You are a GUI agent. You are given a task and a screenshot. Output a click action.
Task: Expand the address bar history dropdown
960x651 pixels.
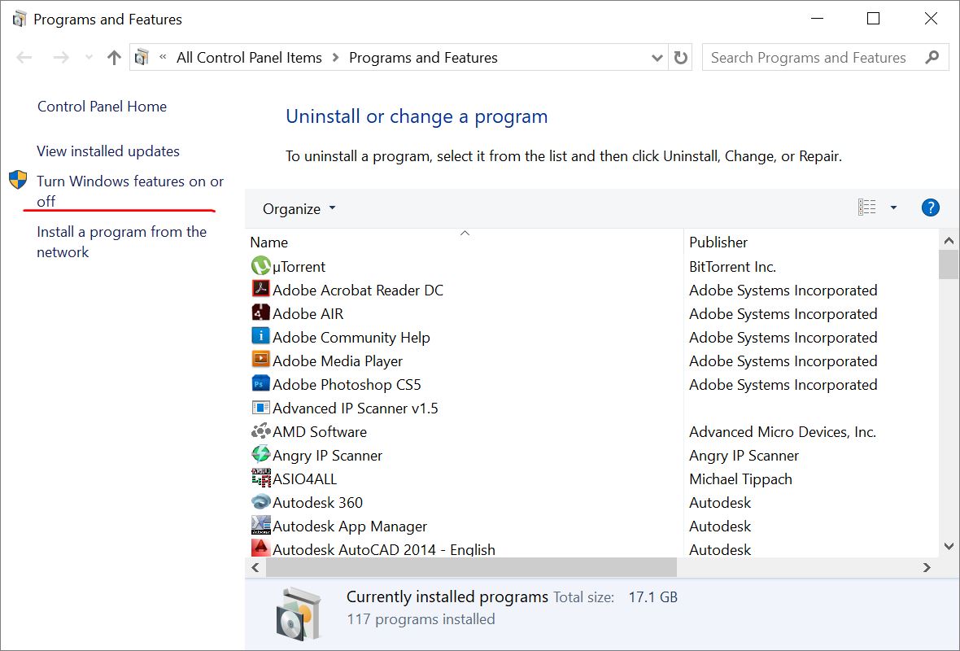tap(657, 58)
